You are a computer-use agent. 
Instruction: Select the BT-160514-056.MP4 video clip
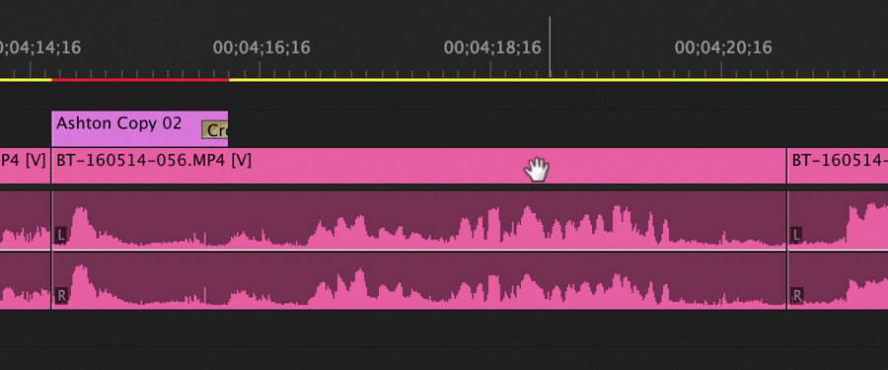[x=419, y=166]
